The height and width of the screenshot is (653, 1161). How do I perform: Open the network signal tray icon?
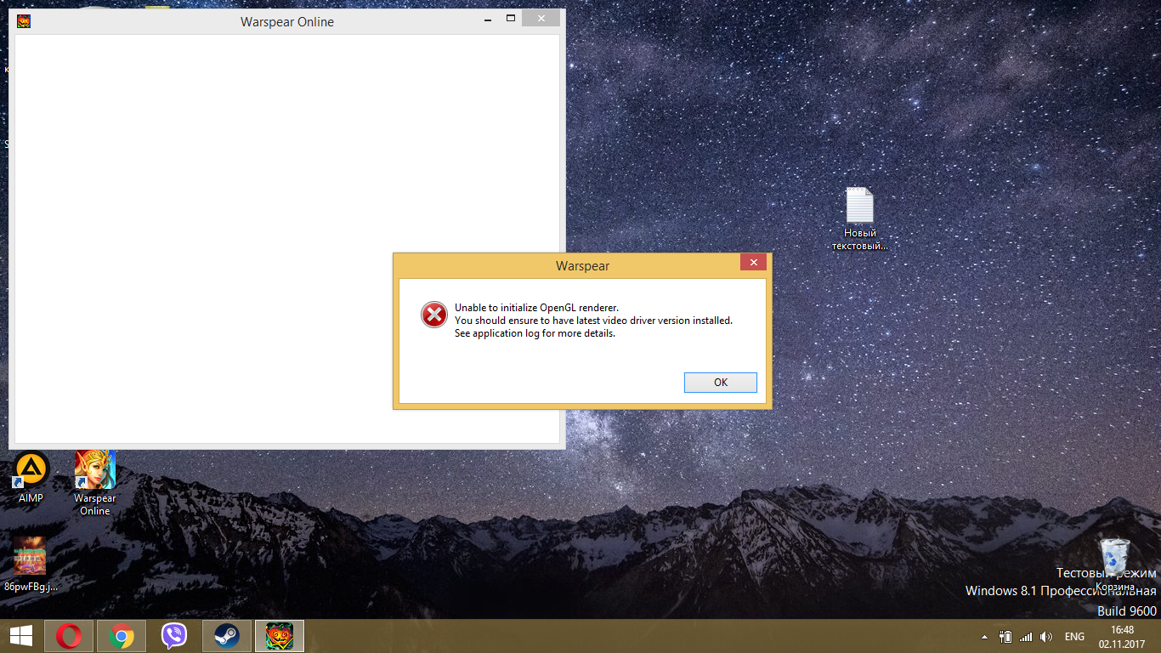coord(1026,637)
